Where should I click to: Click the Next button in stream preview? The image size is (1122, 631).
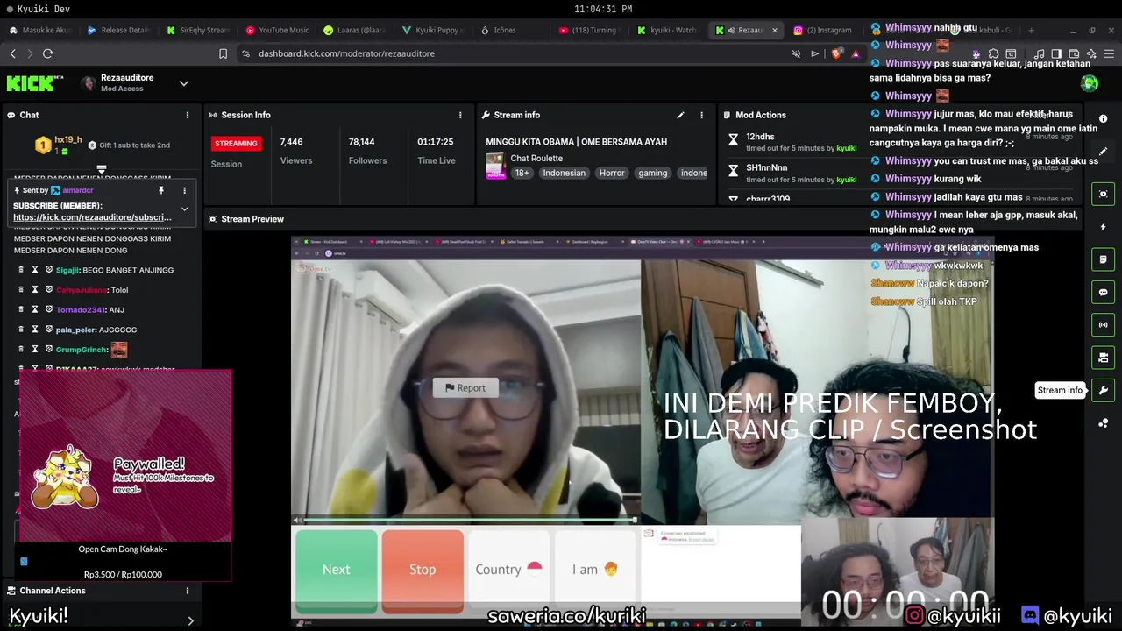337,570
